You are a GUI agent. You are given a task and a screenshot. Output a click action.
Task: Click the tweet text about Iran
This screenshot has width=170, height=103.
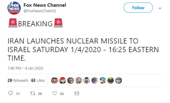click(x=83, y=50)
